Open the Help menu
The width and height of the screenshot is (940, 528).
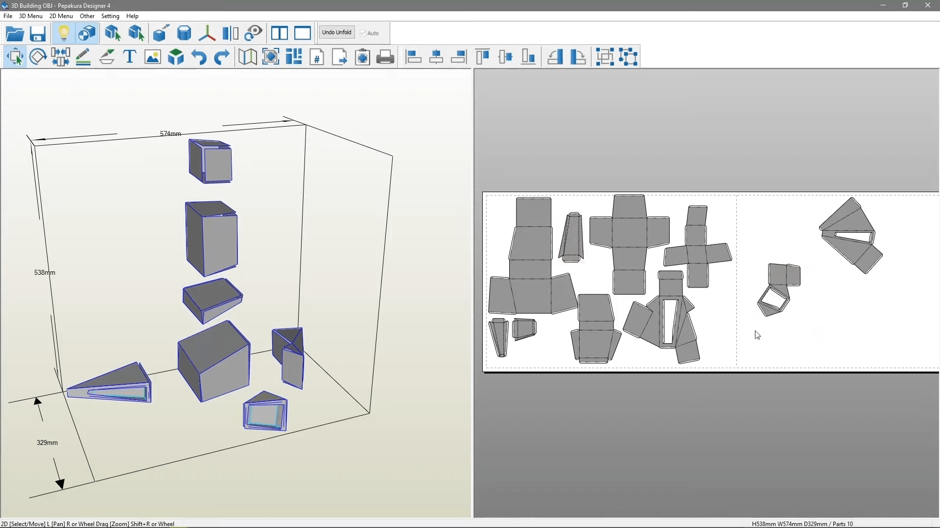click(x=132, y=16)
